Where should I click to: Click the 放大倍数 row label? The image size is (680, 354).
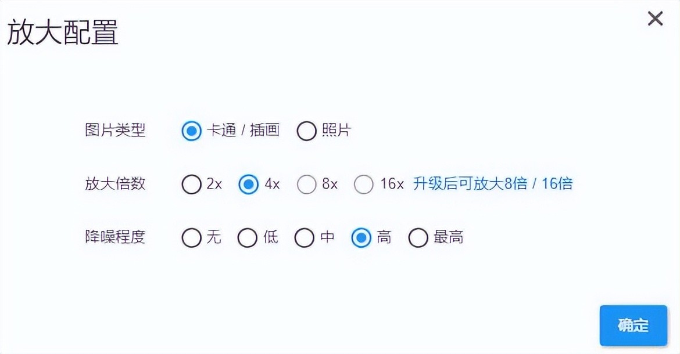pos(115,184)
